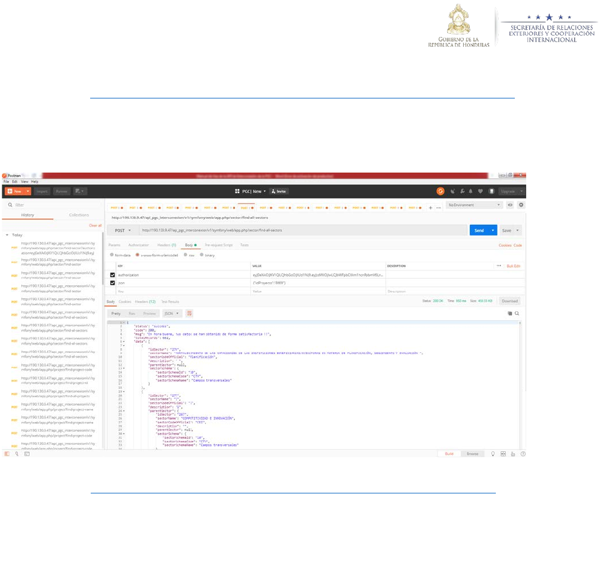This screenshot has height=580, width=602.
Task: Click the Runner button
Action: pos(62,191)
